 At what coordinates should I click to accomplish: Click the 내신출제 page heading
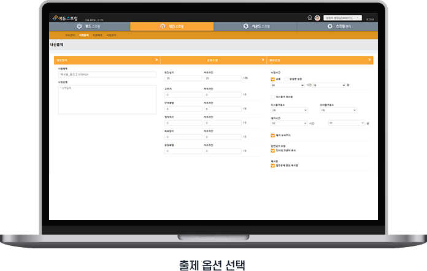pyautogui.click(x=56, y=45)
